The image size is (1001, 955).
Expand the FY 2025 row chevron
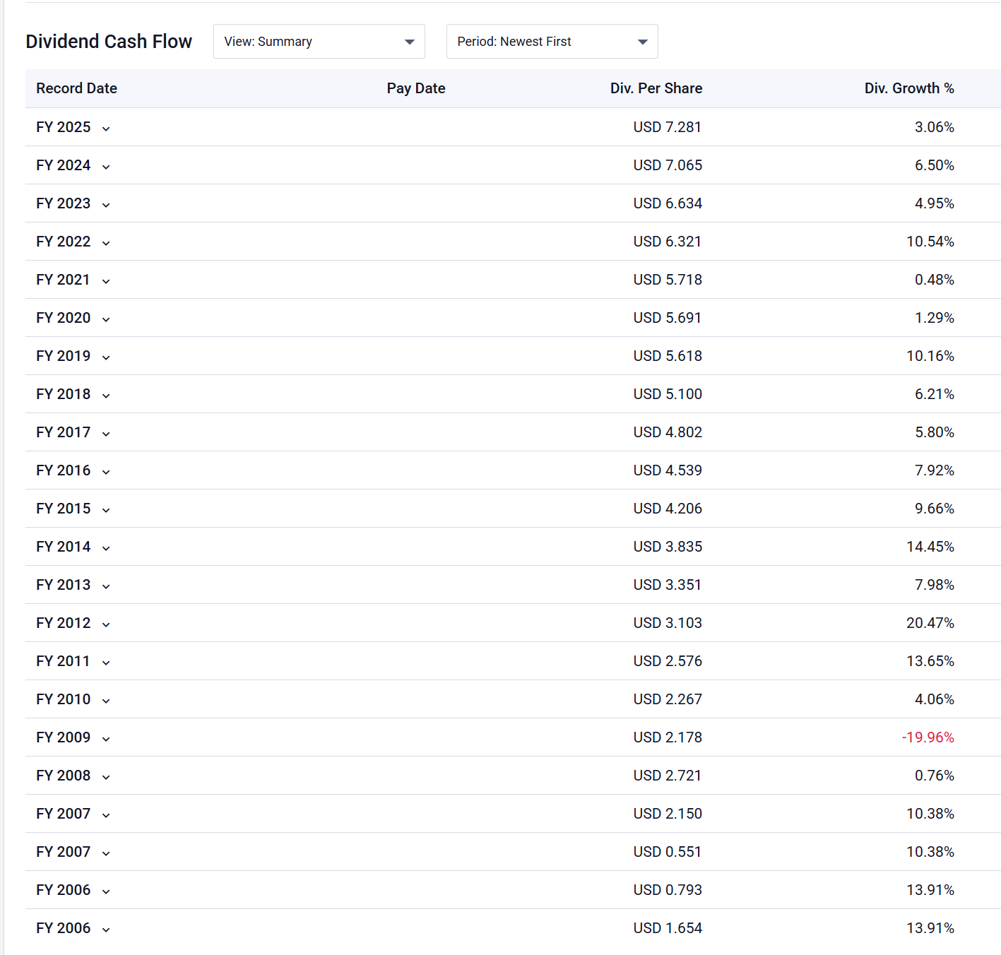106,129
